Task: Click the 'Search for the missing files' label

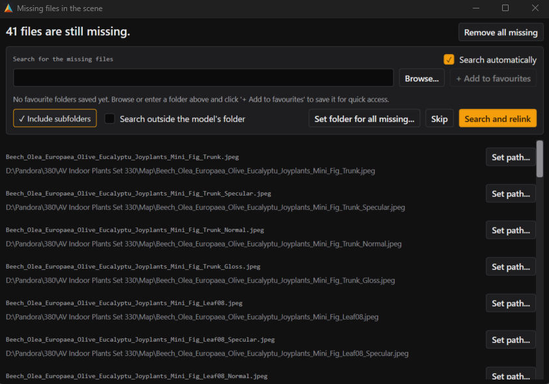Action: (x=63, y=59)
